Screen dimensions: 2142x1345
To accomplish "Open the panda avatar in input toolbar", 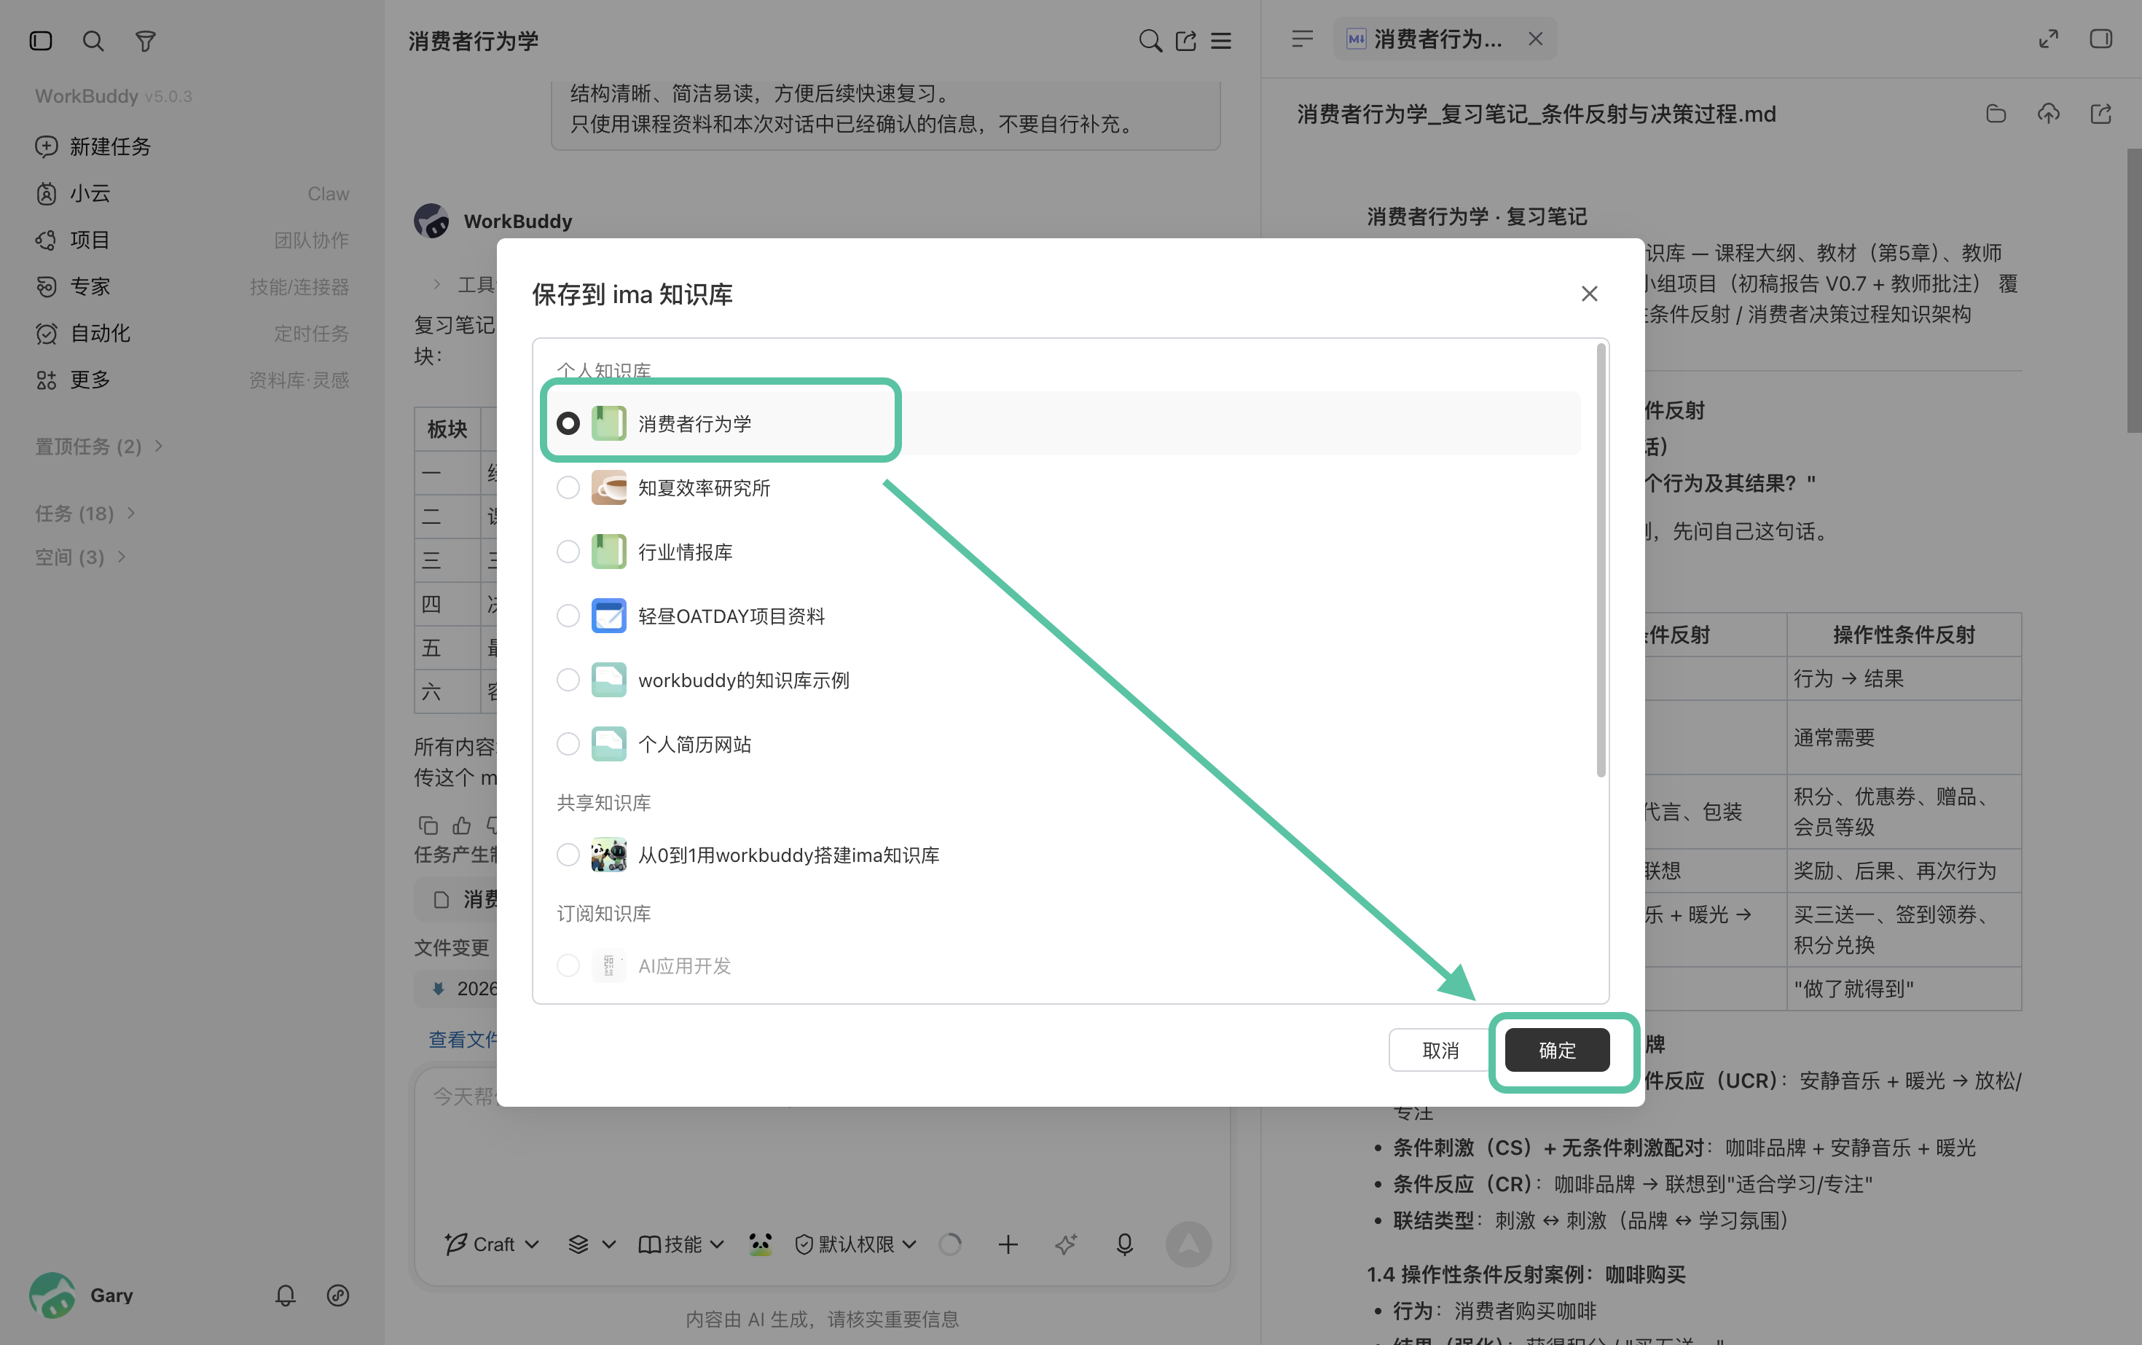I will click(761, 1244).
